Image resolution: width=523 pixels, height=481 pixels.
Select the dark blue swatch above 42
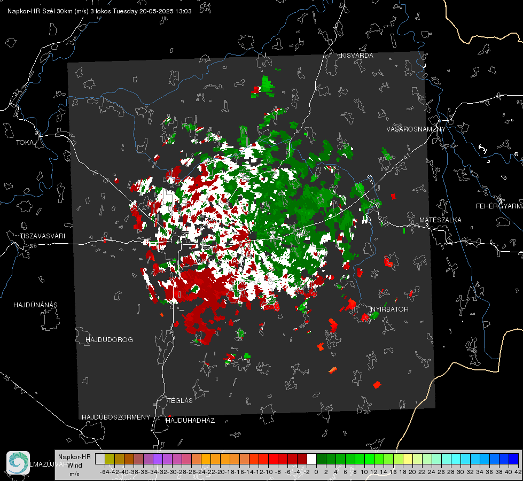click(514, 459)
